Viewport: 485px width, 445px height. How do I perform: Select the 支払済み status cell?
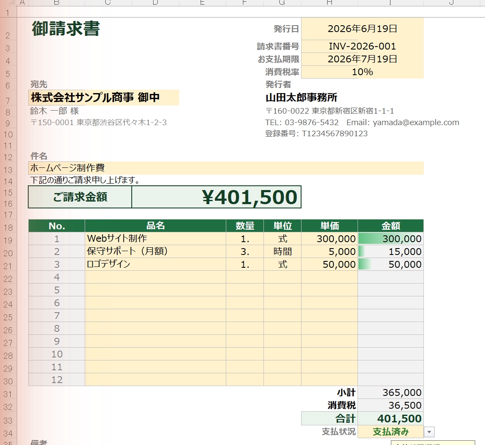390,432
